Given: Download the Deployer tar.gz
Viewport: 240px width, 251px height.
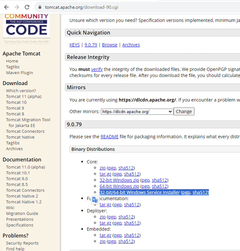Looking at the screenshot, I should pyautogui.click(x=105, y=223).
